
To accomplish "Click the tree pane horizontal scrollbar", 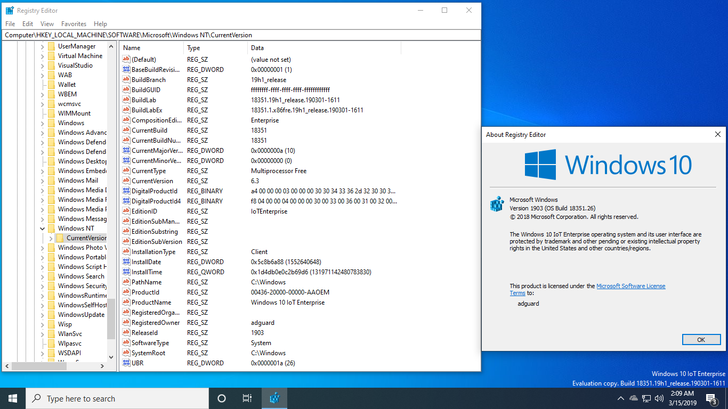I will (39, 366).
